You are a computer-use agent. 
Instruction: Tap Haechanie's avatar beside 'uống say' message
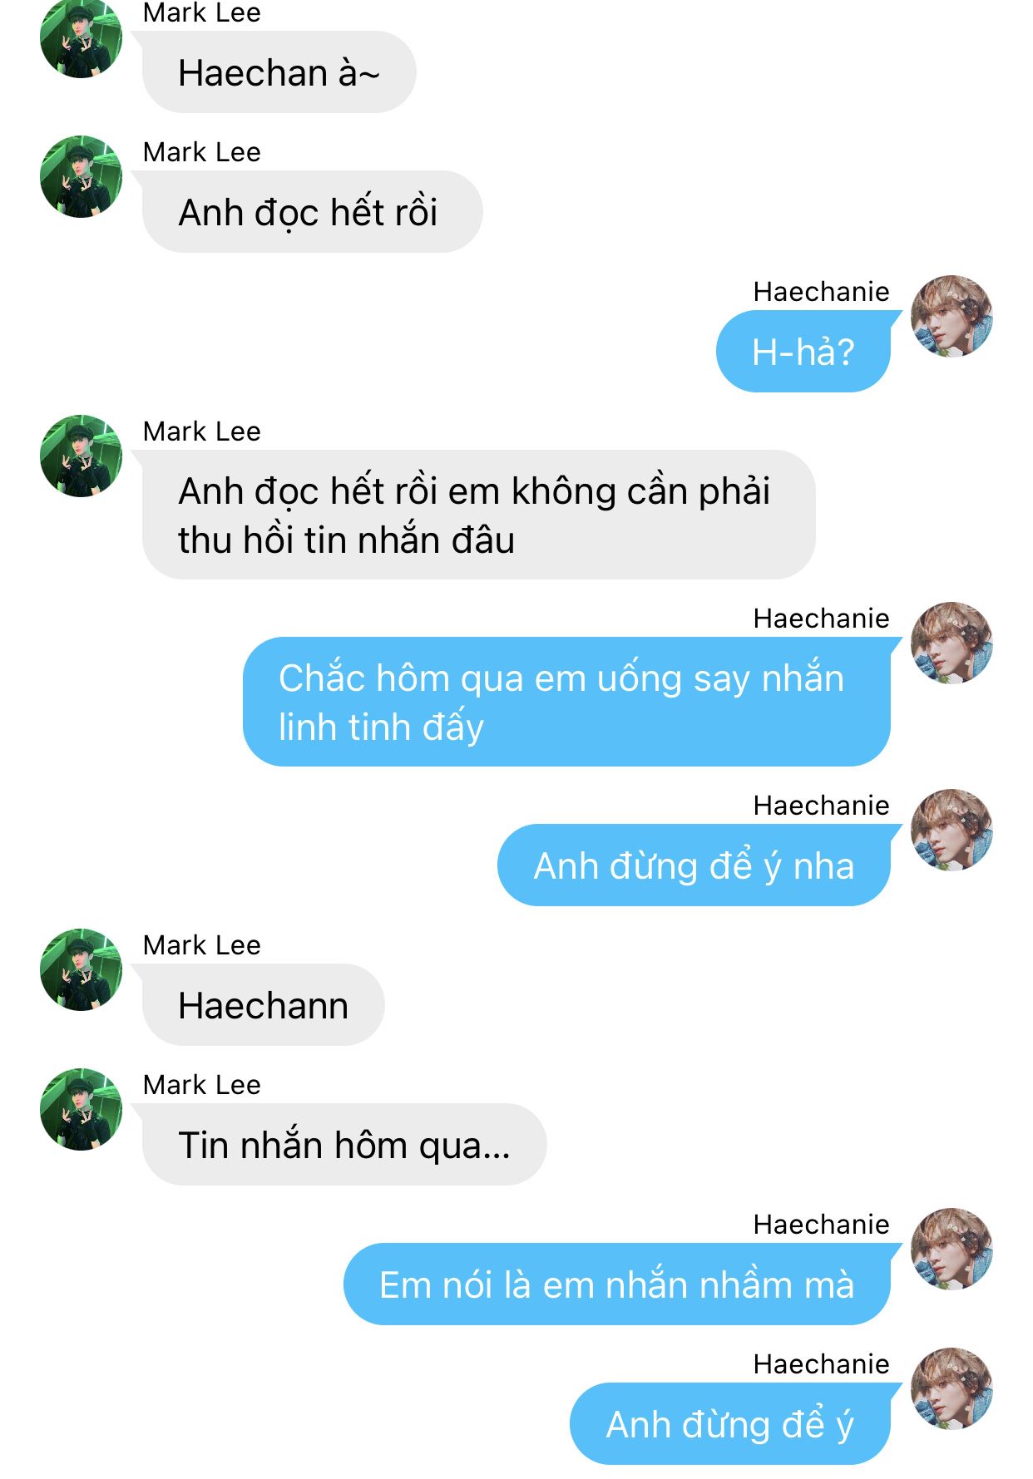click(951, 643)
